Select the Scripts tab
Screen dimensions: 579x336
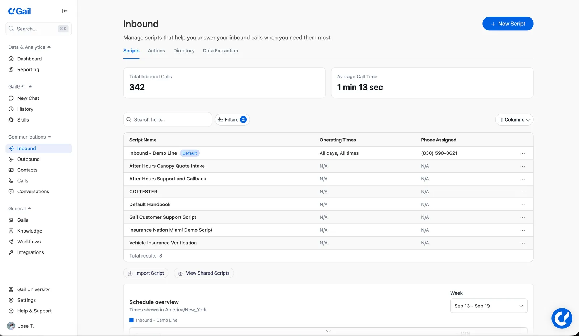[131, 51]
